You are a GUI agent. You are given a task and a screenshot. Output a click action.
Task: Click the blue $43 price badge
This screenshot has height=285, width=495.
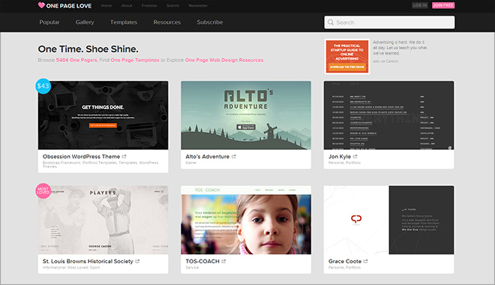point(43,85)
